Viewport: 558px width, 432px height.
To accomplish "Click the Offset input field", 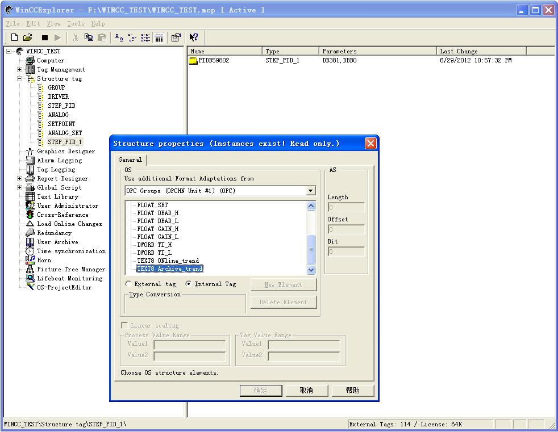I will [x=346, y=229].
